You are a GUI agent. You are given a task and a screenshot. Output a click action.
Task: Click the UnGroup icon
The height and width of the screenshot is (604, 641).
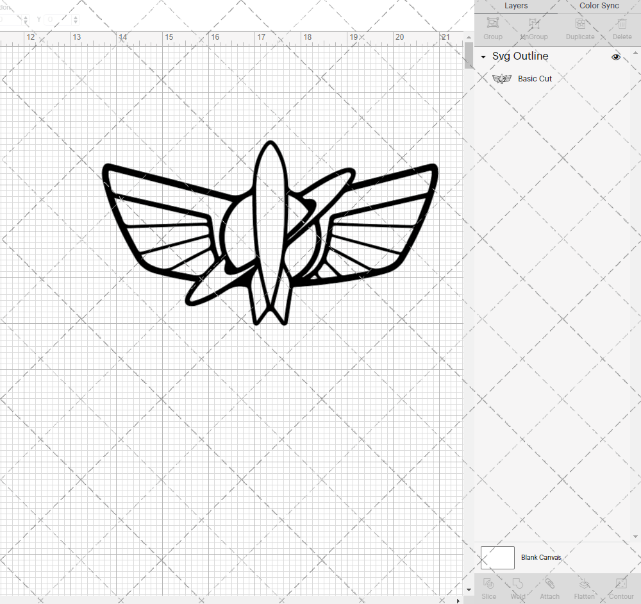533,27
